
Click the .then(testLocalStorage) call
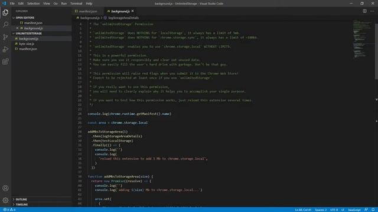click(112, 141)
